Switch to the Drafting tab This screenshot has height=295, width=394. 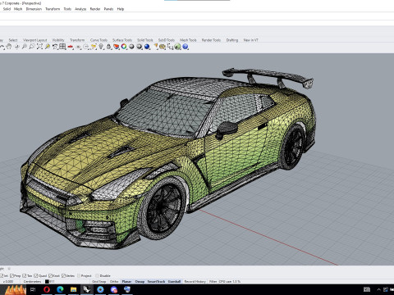tap(232, 40)
